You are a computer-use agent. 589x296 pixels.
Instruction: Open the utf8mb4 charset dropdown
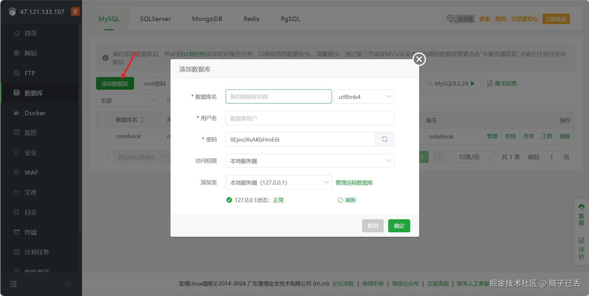pos(364,97)
